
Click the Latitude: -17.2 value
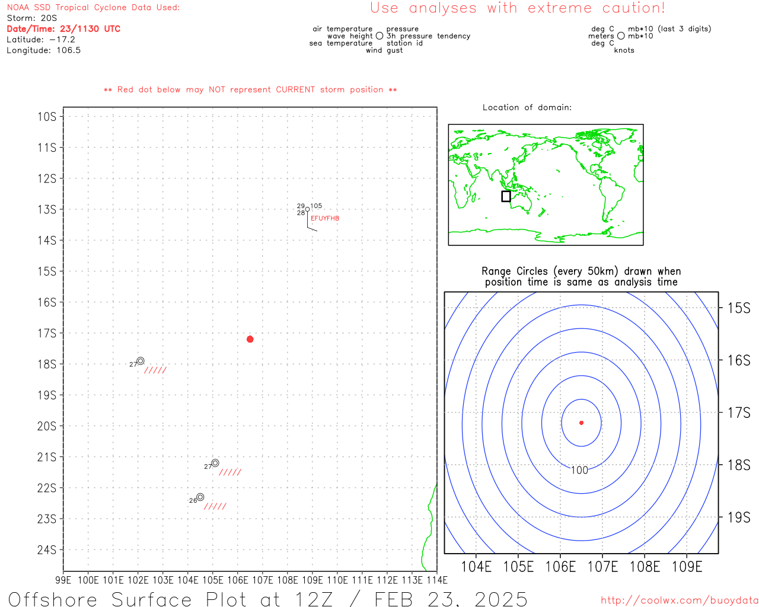pyautogui.click(x=41, y=39)
